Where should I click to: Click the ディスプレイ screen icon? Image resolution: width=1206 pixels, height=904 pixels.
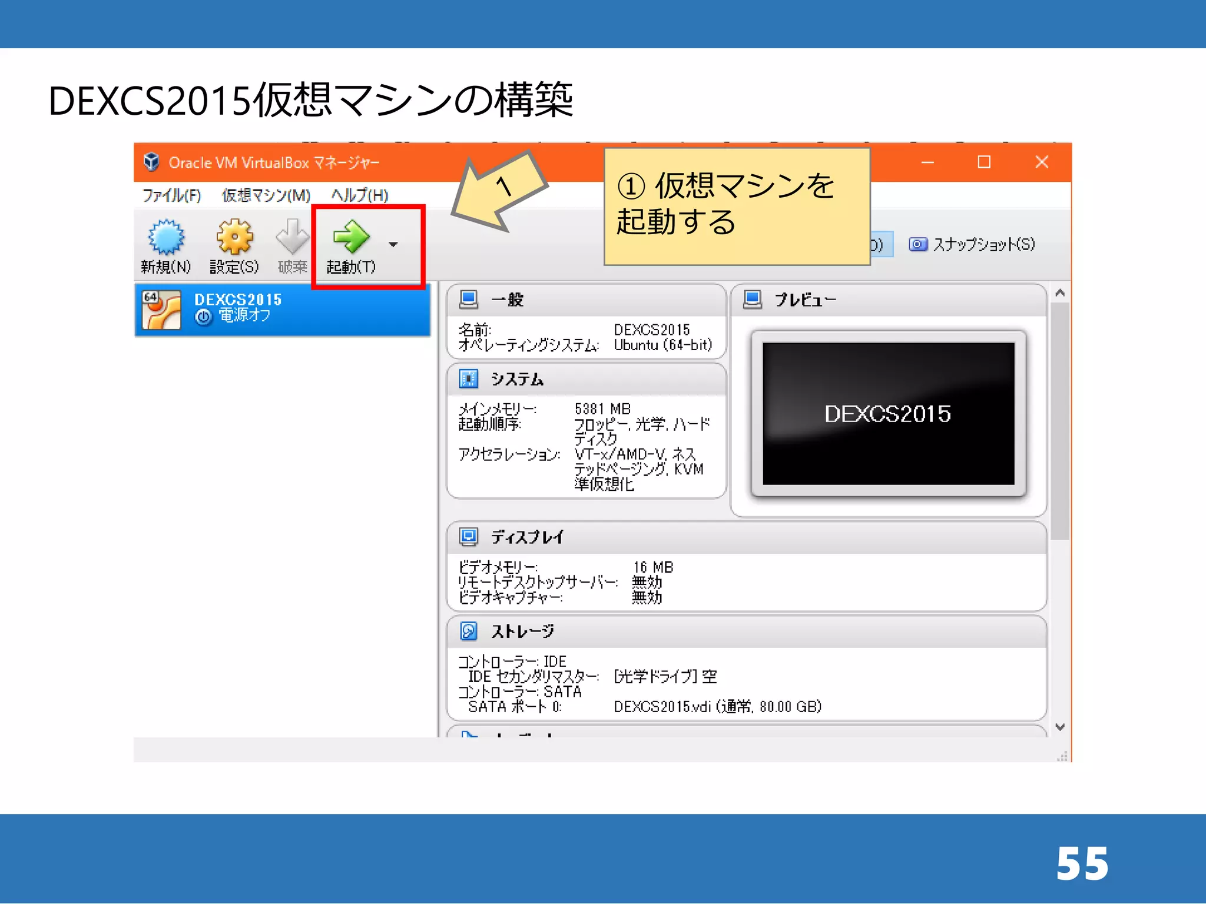click(469, 537)
